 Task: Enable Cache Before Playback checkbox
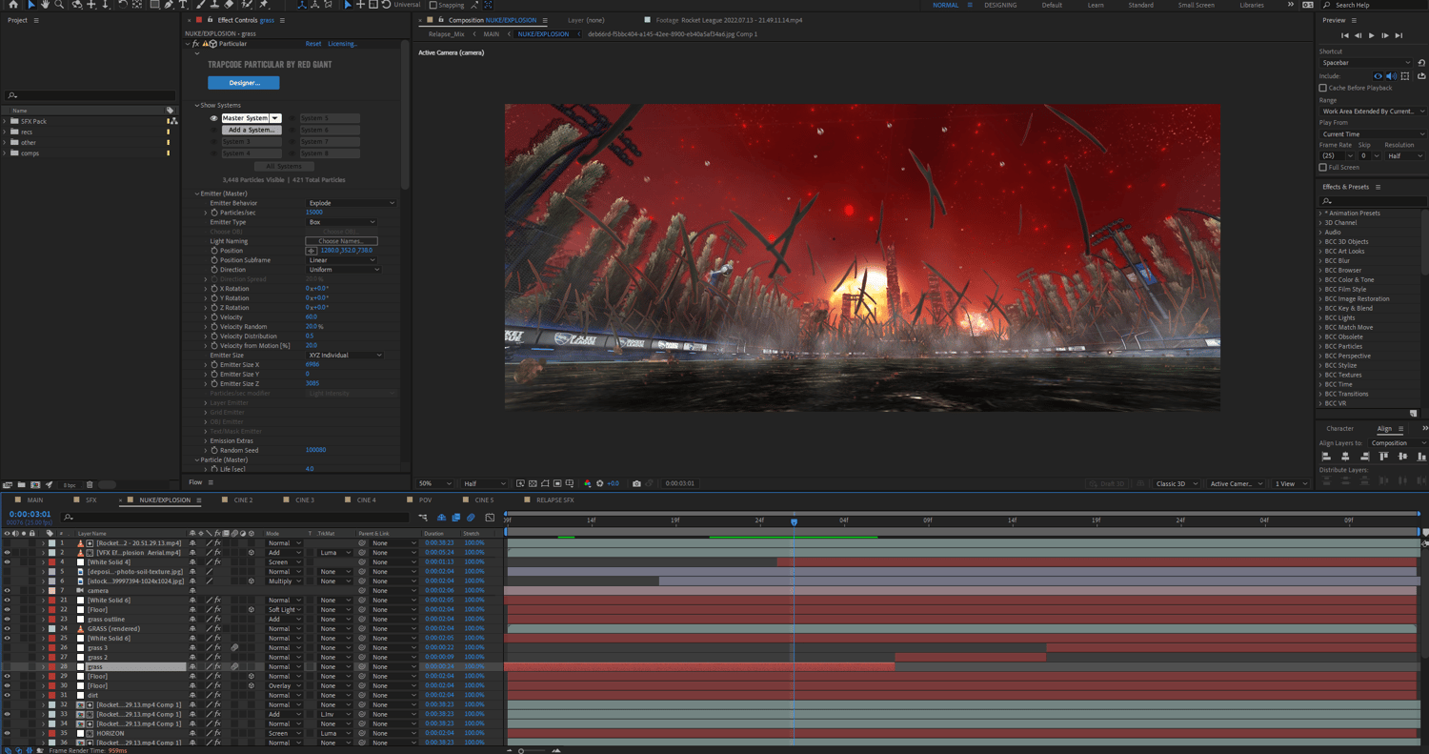[1322, 88]
